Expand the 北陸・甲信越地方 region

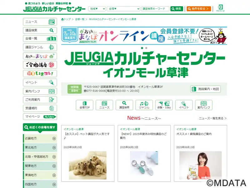(40, 157)
